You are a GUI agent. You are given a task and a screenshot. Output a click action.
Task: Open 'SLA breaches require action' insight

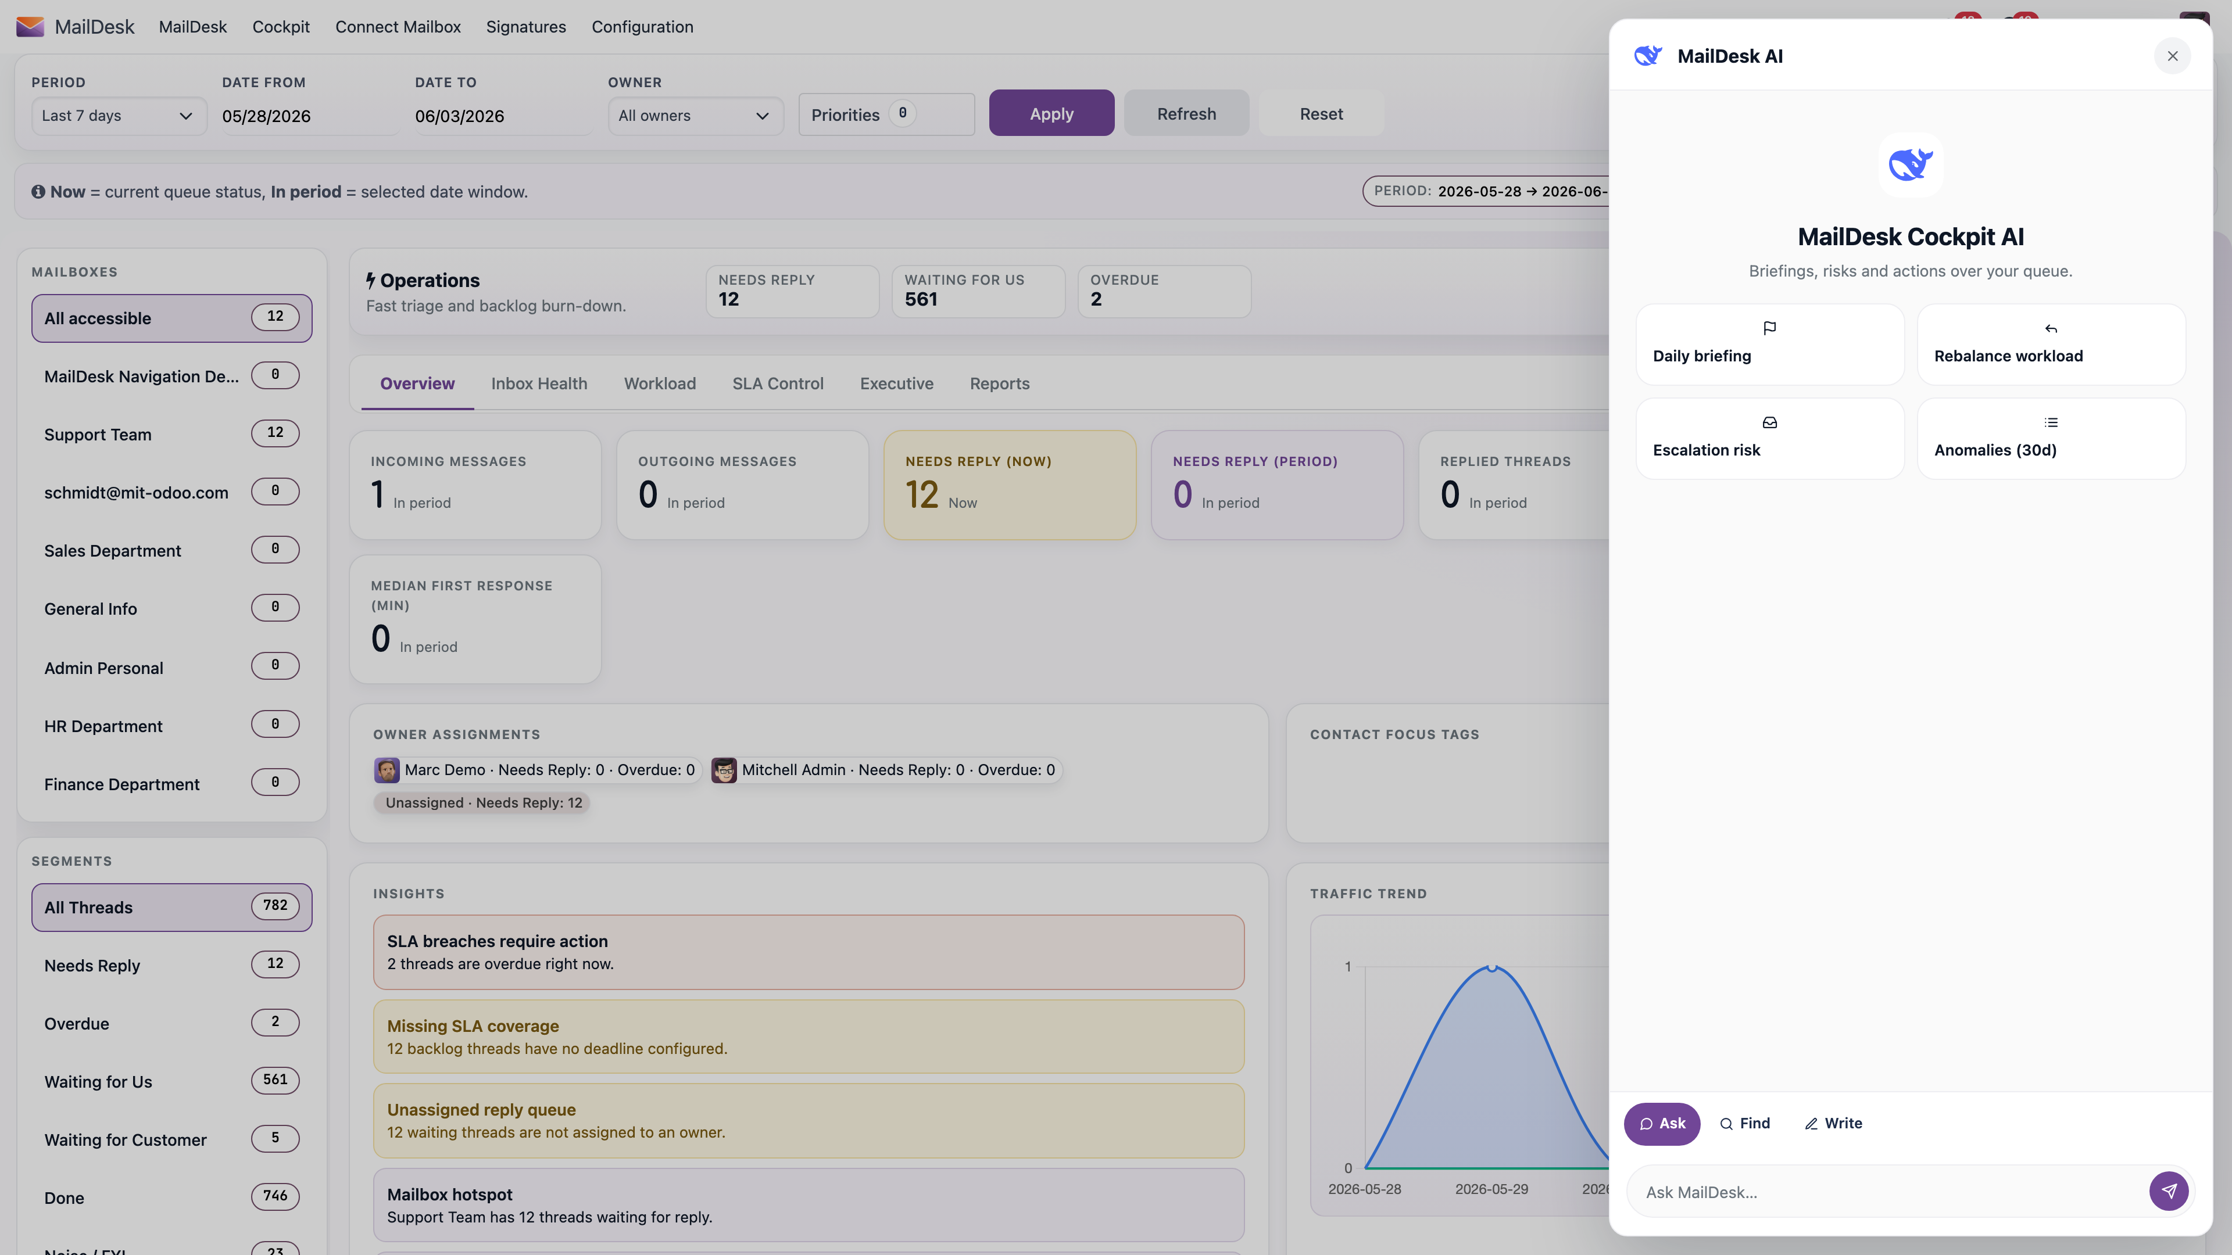[809, 952]
